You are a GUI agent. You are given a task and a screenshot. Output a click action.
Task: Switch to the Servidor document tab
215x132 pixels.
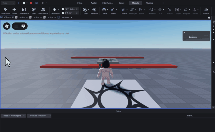[x=65, y=17]
